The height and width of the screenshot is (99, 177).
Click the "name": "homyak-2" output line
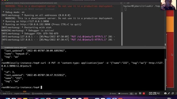(x=17, y=54)
